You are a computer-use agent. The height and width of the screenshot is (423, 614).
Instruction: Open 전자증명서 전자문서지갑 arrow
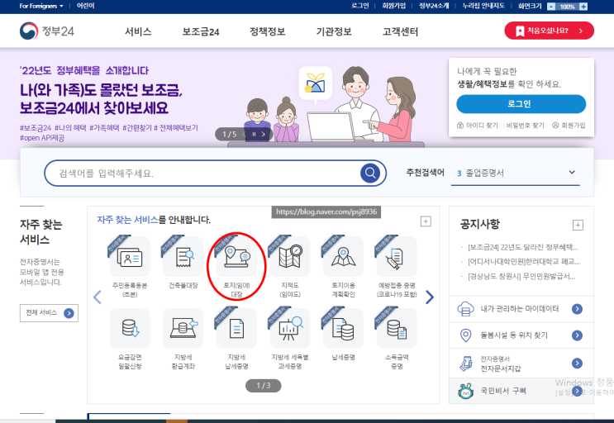[x=577, y=364]
